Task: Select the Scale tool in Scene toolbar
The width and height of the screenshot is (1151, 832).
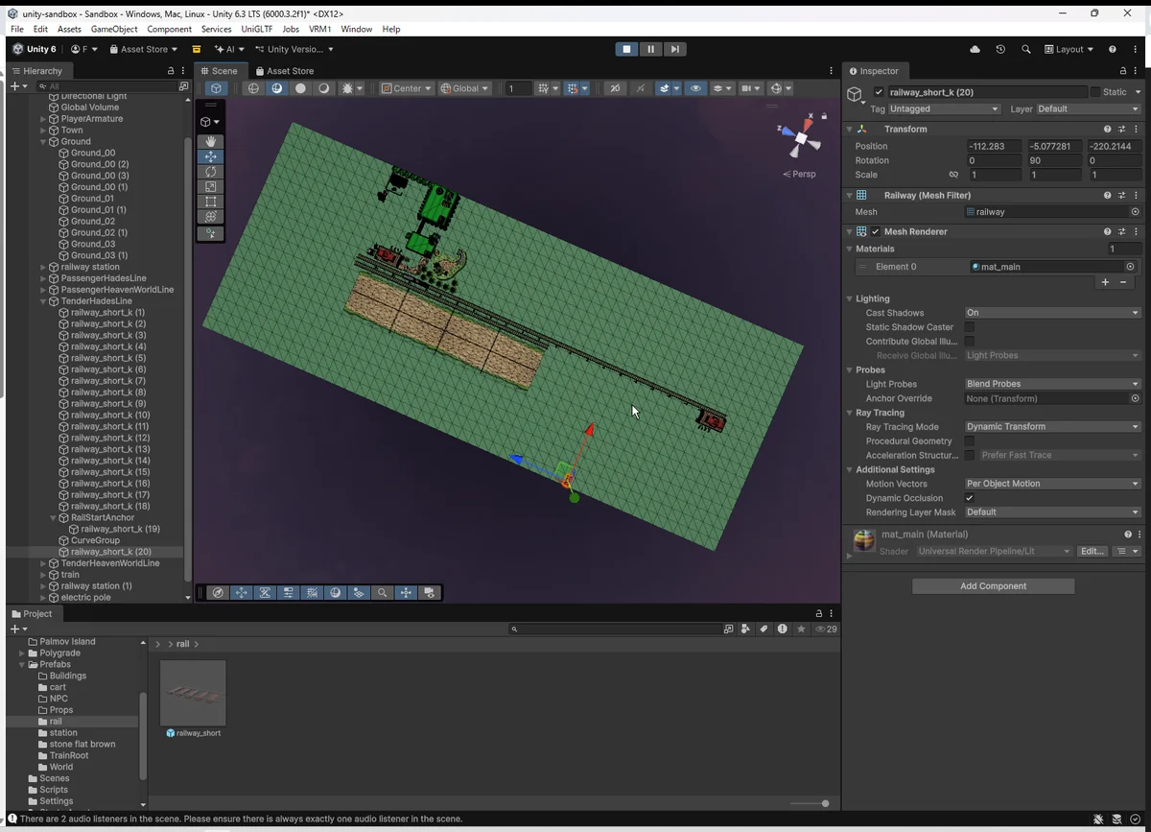Action: coord(211,187)
